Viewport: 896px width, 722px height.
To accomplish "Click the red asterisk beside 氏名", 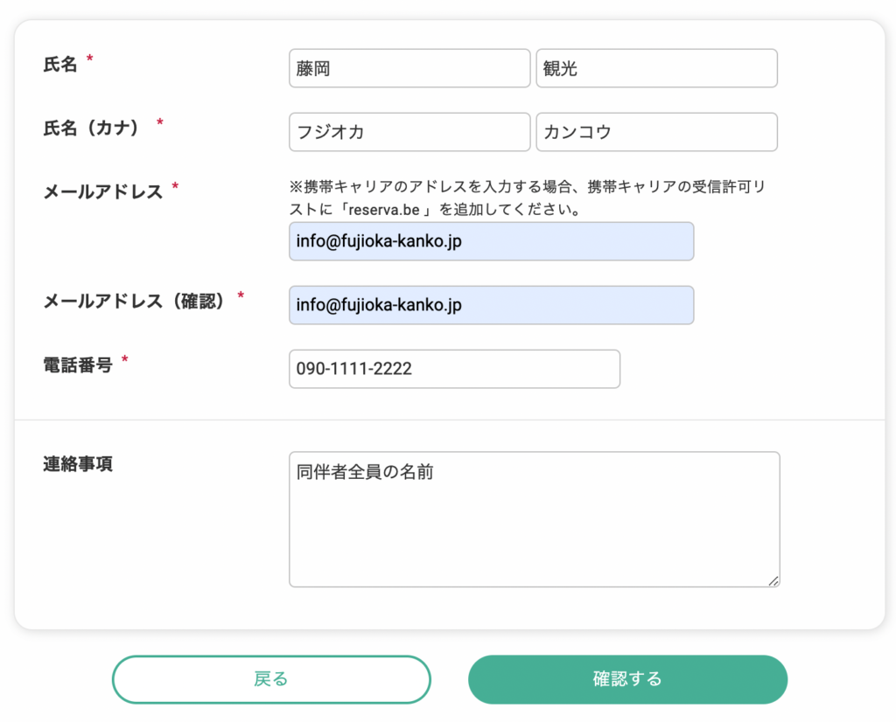I will (x=89, y=60).
